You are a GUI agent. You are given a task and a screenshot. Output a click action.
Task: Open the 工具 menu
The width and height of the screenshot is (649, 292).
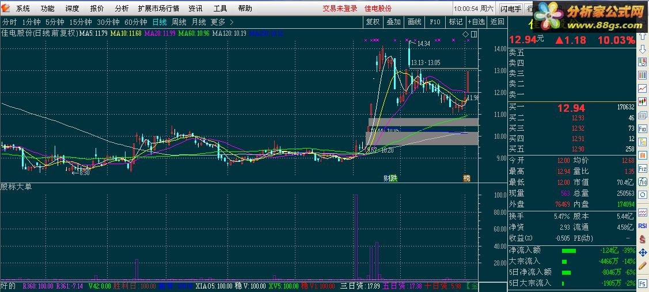click(x=220, y=8)
